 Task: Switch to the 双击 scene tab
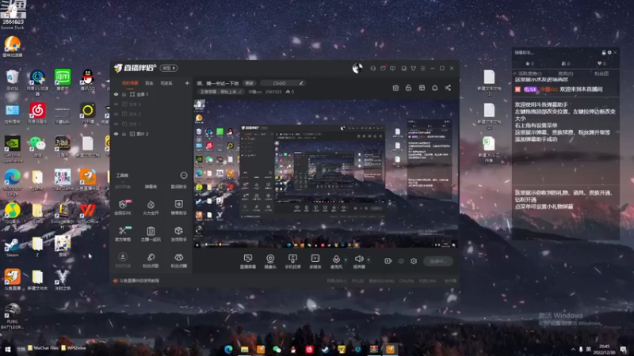point(149,83)
